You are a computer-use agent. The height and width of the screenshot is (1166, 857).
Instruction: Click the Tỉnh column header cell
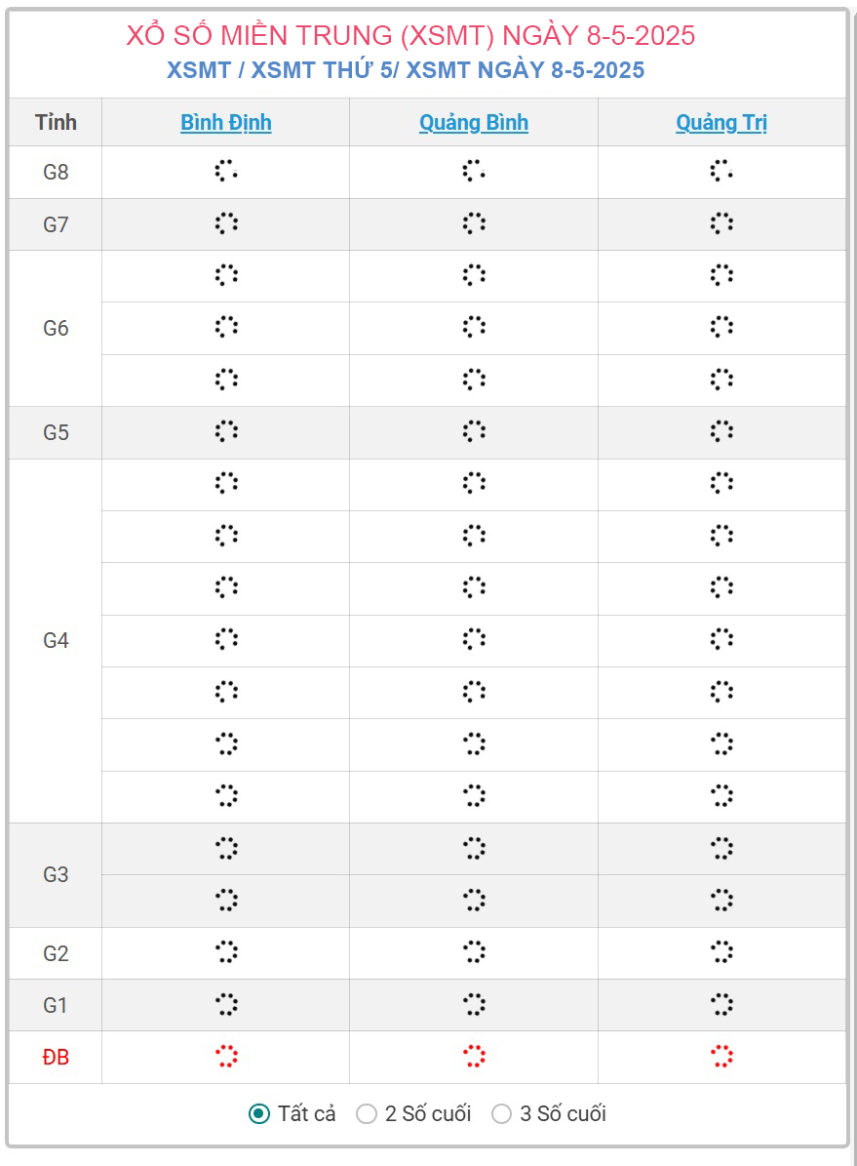coord(56,122)
